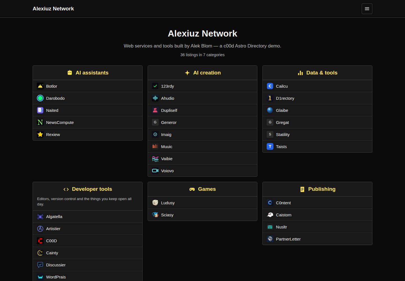Click the Voiovo video camera icon

click(155, 171)
